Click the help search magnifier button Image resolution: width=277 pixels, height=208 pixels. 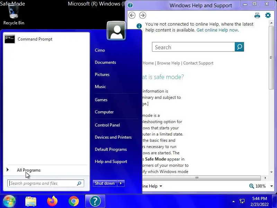[x=239, y=47]
